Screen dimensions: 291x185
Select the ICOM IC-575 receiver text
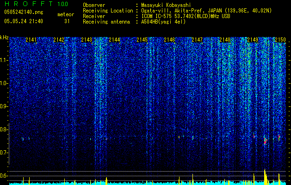(x=186, y=16)
